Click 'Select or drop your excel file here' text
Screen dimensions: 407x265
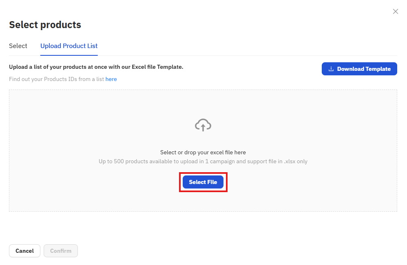click(x=203, y=152)
